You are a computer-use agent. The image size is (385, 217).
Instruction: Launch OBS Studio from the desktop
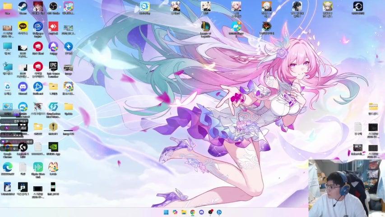point(53,6)
